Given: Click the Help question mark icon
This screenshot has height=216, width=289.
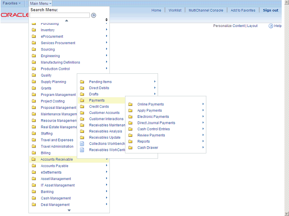Looking at the screenshot, I should (270, 26).
